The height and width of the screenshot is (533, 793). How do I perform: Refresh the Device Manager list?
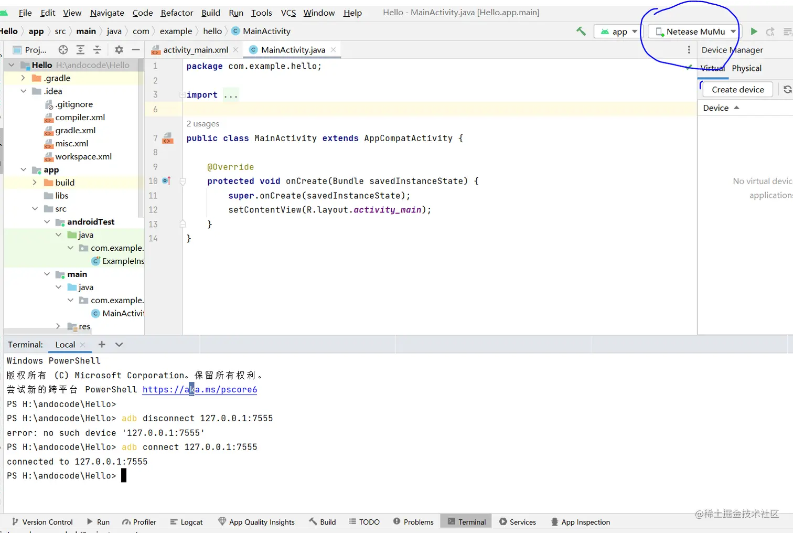pyautogui.click(x=787, y=90)
